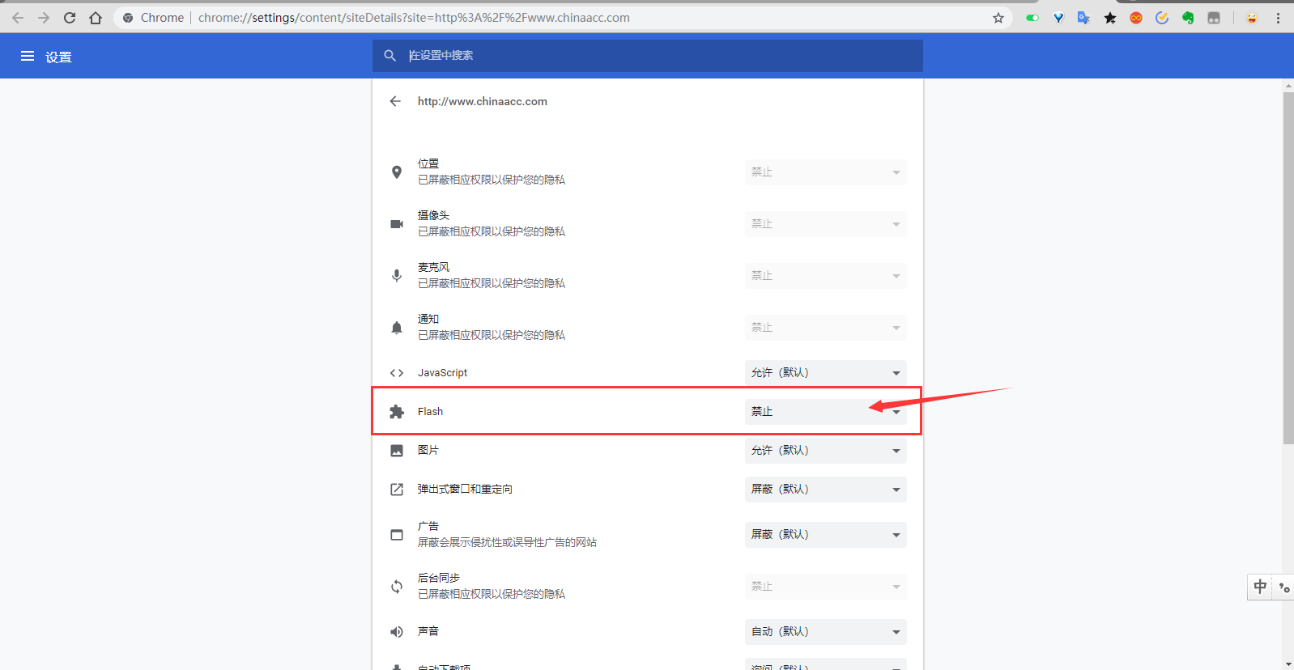Screen dimensions: 1294x670
Task: Click the Evernote elephant extension icon
Action: pos(1188,18)
